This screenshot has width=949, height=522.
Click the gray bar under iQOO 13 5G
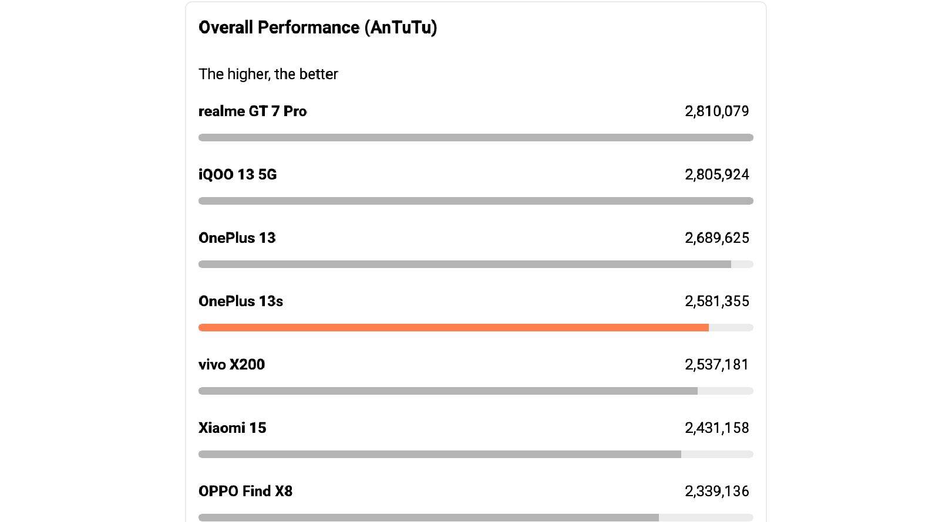[x=476, y=201]
